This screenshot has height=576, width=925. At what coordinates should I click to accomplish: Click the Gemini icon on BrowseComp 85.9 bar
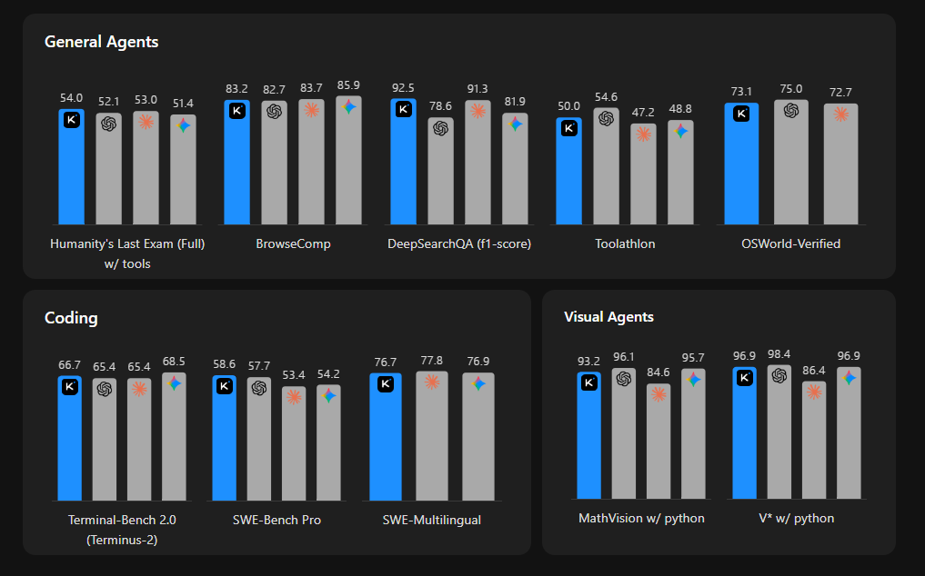click(348, 106)
